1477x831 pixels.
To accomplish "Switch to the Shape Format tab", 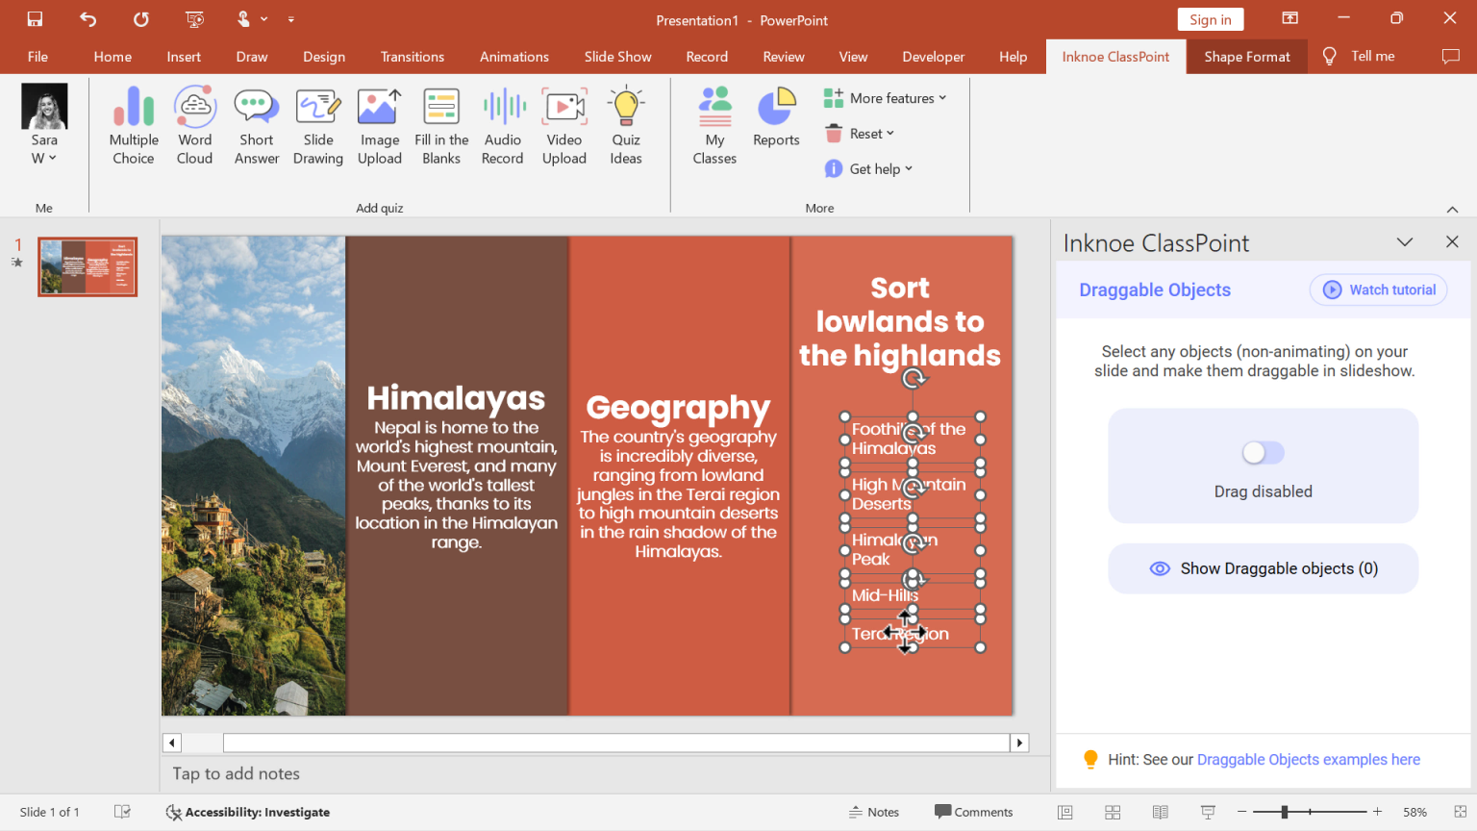I will [1246, 56].
